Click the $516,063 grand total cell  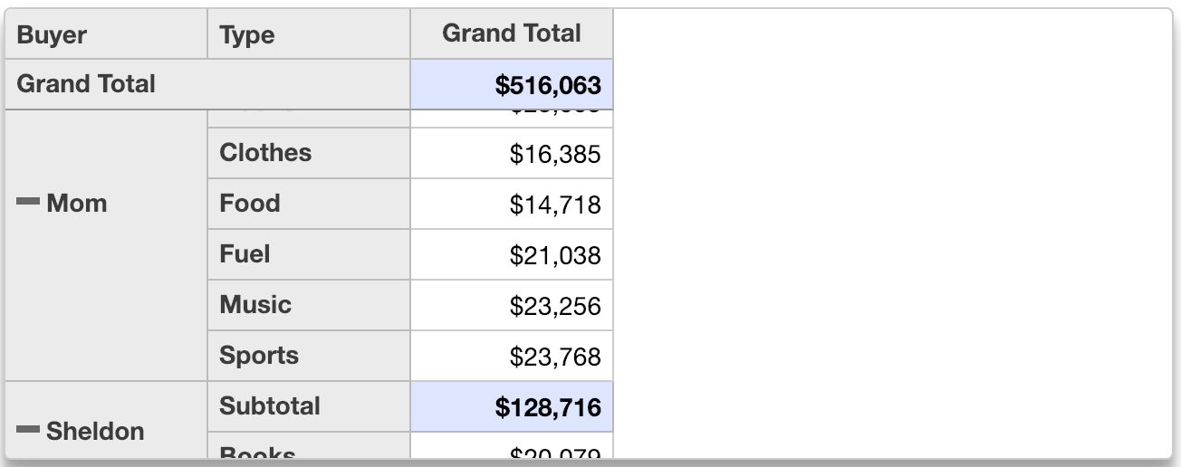tap(547, 85)
